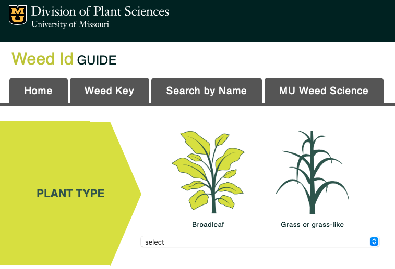This screenshot has width=395, height=269.
Task: Choose the Grass or grass-like plant illustration
Action: [x=312, y=172]
